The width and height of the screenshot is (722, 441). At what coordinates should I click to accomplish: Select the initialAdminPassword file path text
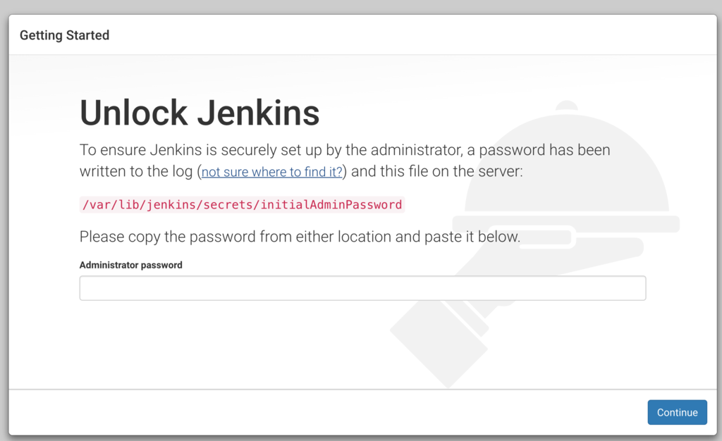pyautogui.click(x=243, y=204)
